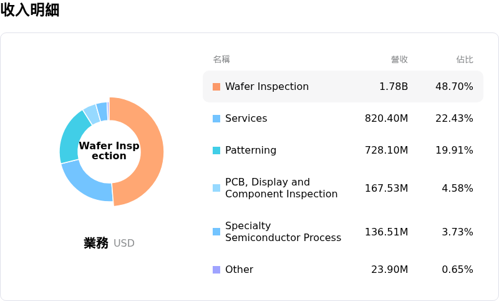Click the teal Patterning legend swatch

[216, 150]
